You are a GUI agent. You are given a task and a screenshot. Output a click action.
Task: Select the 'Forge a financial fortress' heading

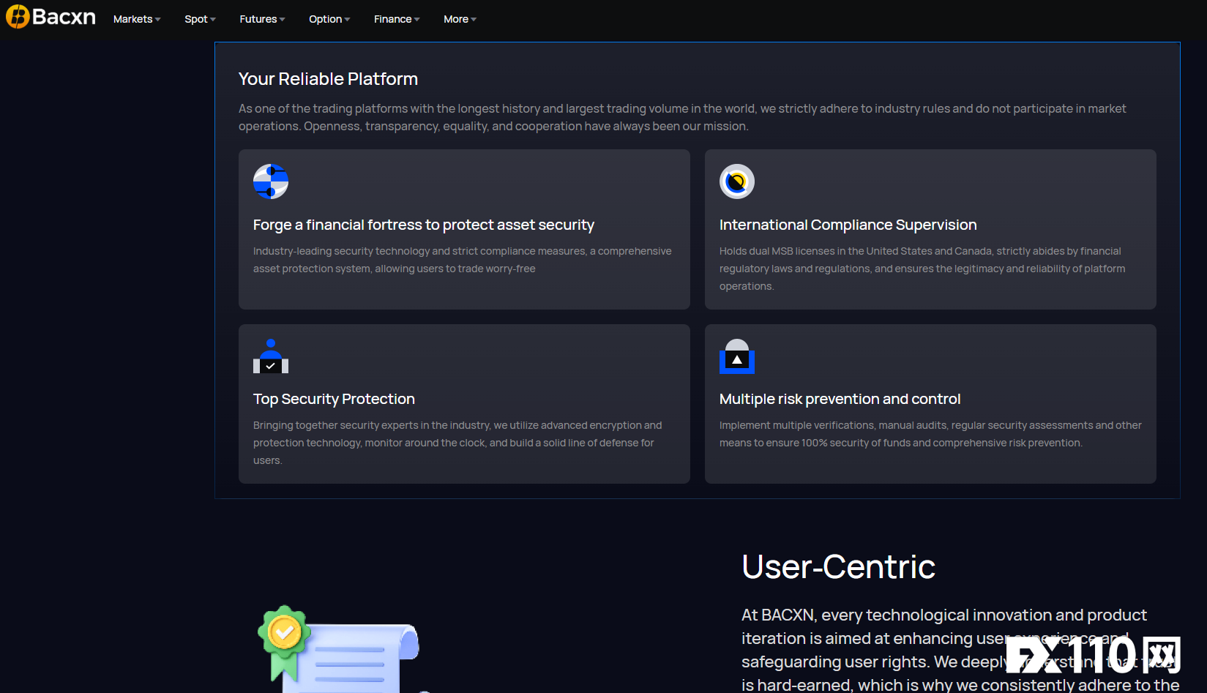[x=423, y=225]
